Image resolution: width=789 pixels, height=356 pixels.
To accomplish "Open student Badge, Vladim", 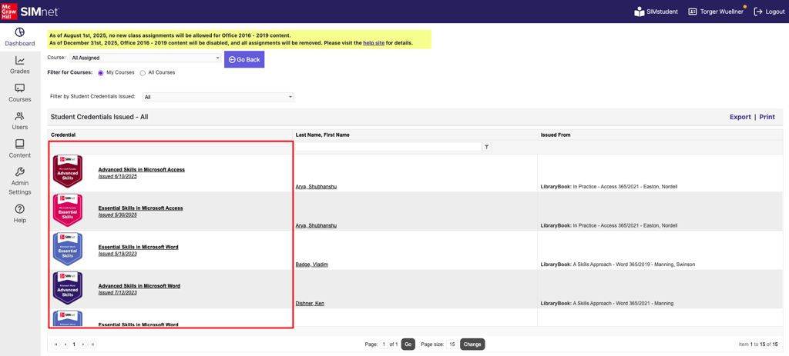I will pos(312,265).
